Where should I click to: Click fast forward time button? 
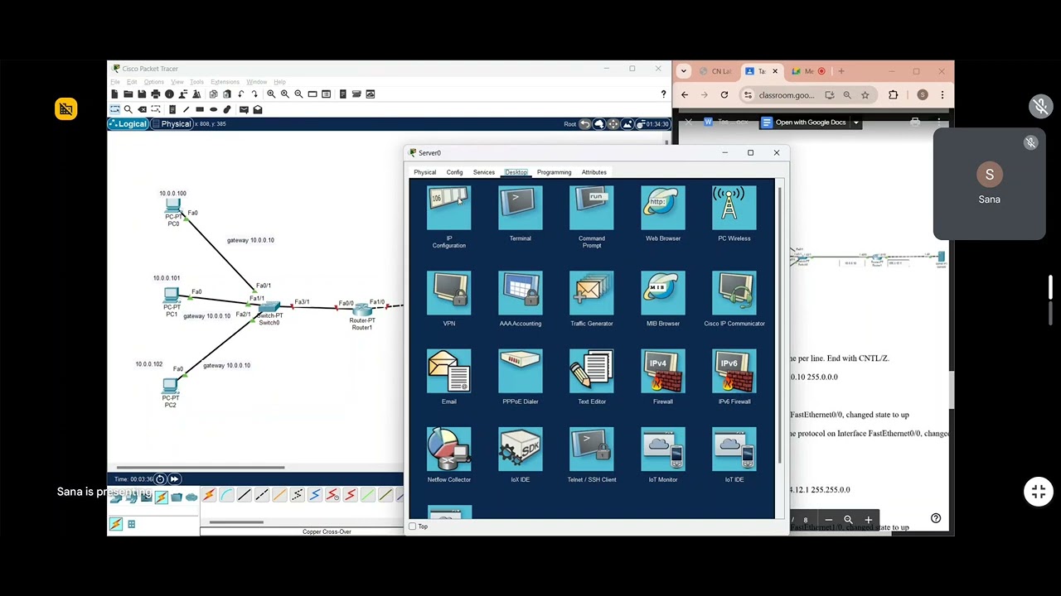pyautogui.click(x=174, y=479)
